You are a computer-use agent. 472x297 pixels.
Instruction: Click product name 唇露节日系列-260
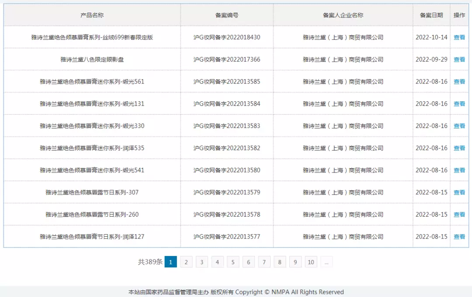[x=92, y=214]
